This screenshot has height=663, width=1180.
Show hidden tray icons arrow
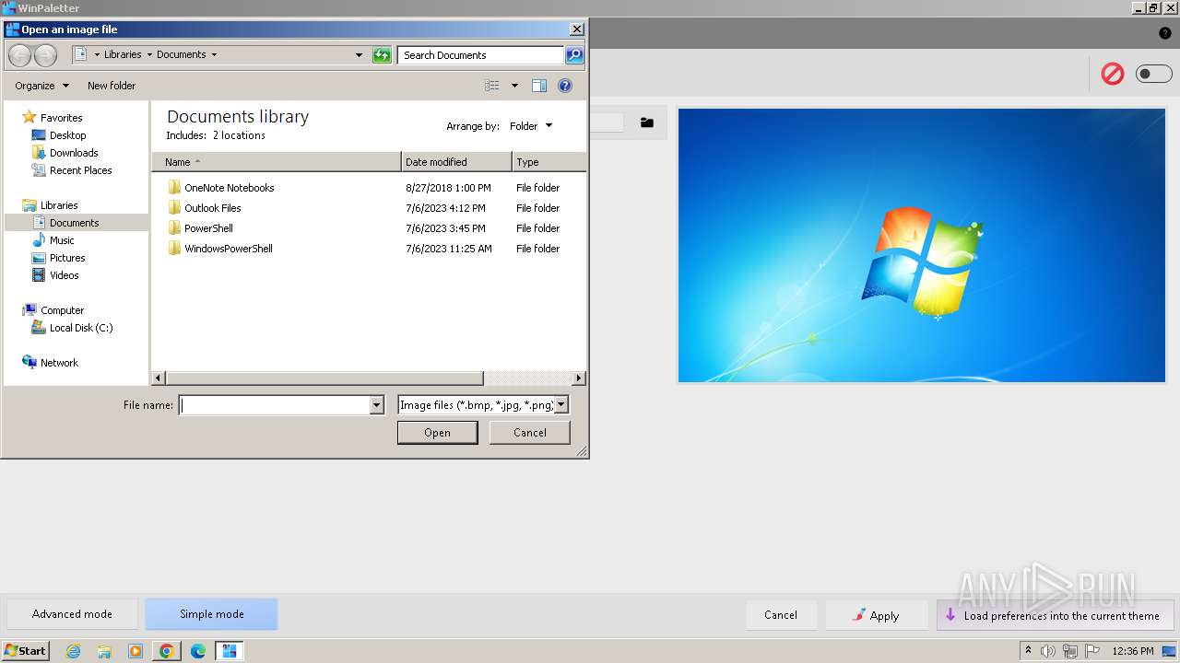pos(1028,651)
